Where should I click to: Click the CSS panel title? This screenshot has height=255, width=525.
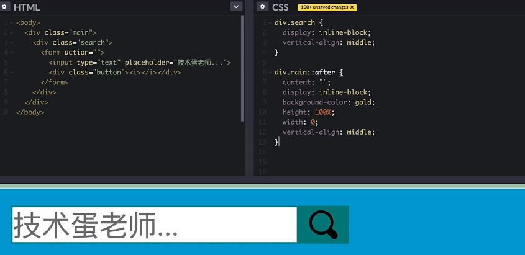tap(280, 7)
